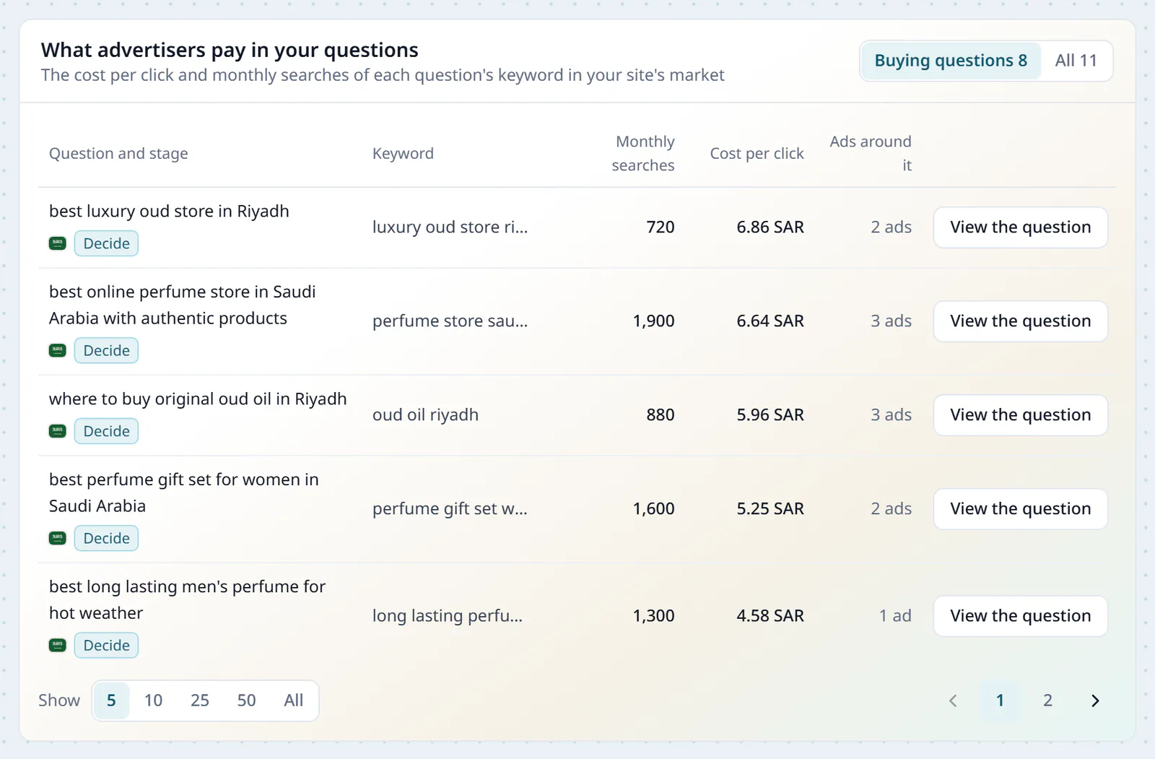Viewport: 1155px width, 759px height.
Task: Show 50 rows per page
Action: point(246,701)
